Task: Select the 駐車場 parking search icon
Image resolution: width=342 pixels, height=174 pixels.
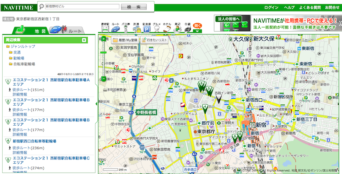Action: [x=147, y=28]
